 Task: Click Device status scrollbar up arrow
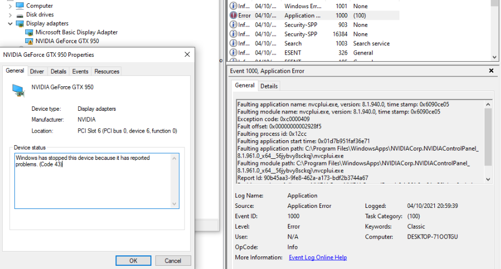[x=174, y=158]
